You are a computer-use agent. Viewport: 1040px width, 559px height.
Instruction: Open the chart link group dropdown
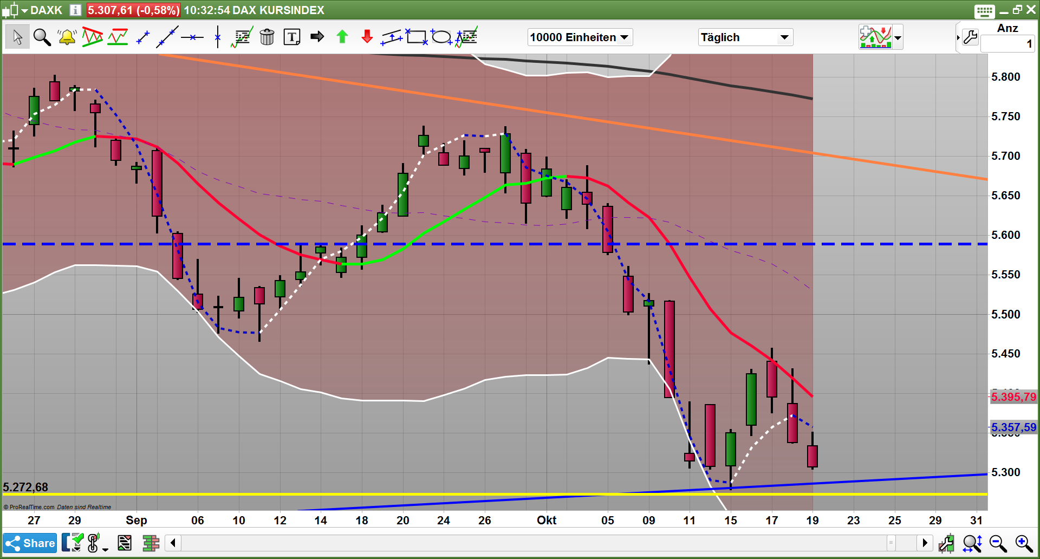coord(97,543)
